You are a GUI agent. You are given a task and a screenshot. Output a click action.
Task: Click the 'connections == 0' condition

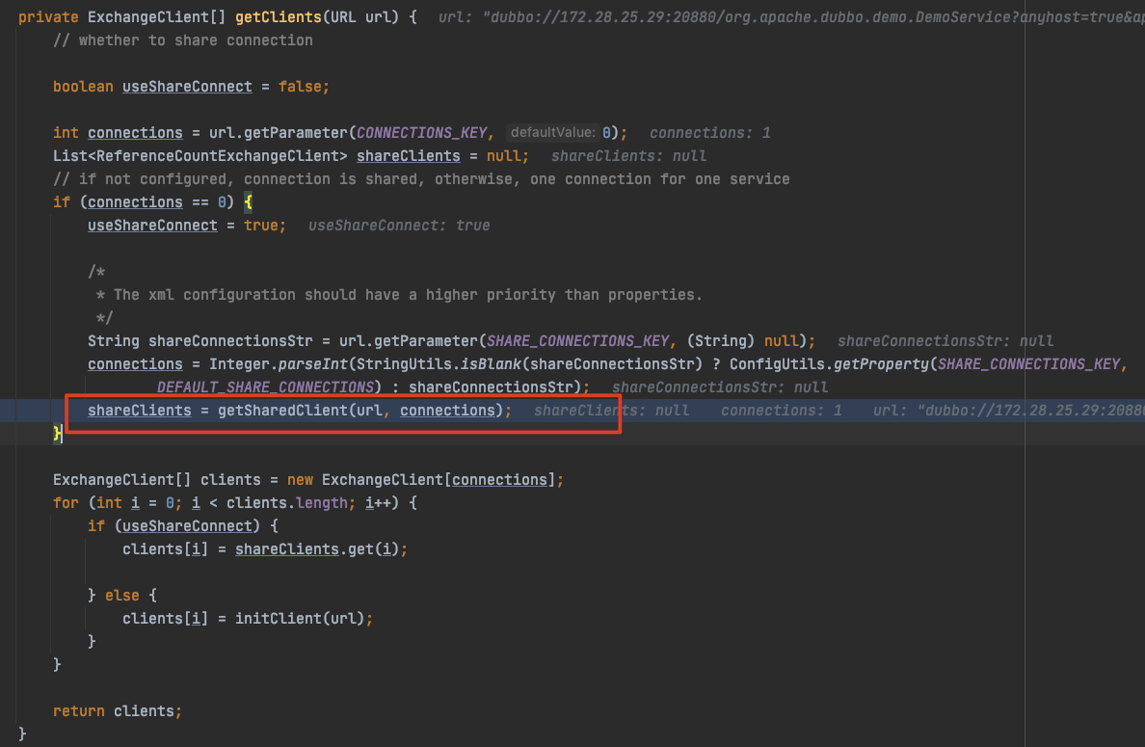(157, 202)
